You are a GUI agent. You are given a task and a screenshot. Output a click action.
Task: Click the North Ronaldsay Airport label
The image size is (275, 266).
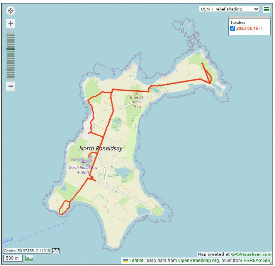83,170
